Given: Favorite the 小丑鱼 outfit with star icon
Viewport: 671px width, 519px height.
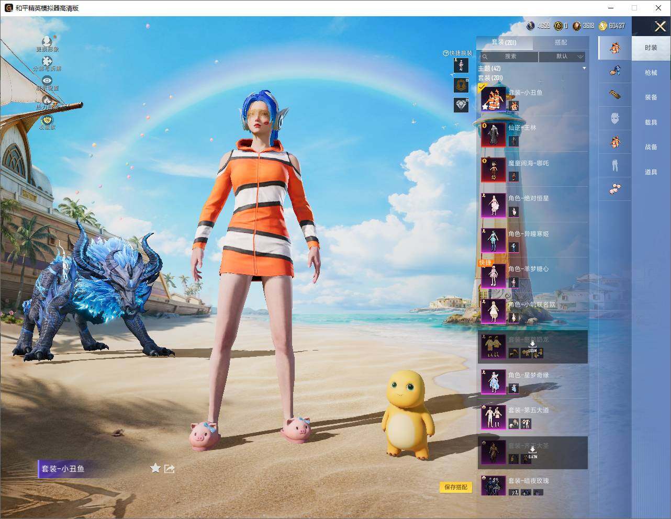Looking at the screenshot, I should [155, 468].
